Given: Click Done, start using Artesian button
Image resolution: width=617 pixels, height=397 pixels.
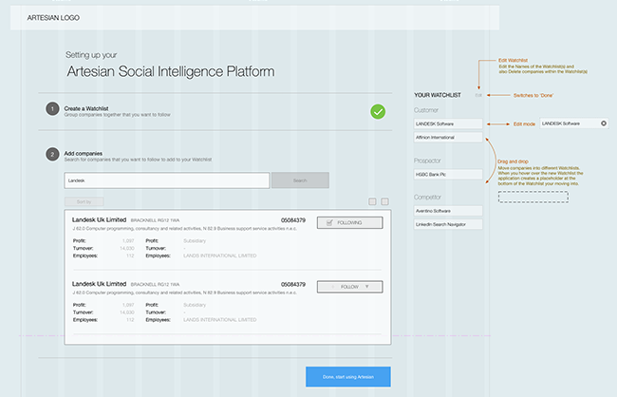Looking at the screenshot, I should [347, 377].
